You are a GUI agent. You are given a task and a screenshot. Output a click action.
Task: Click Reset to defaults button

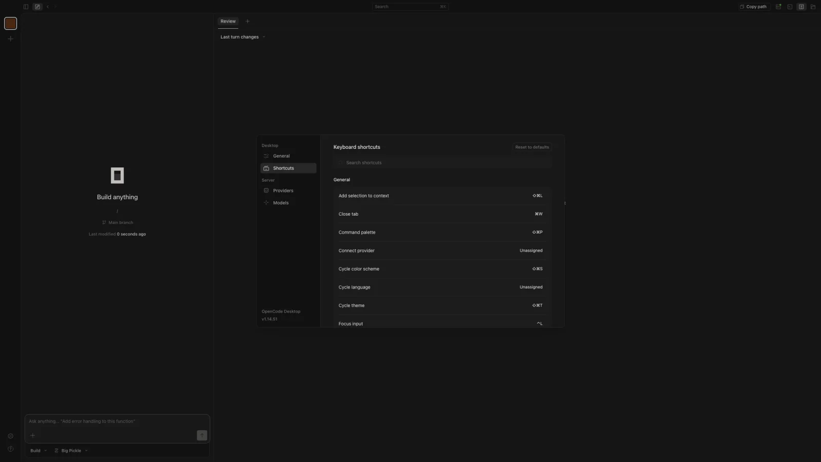(x=532, y=147)
